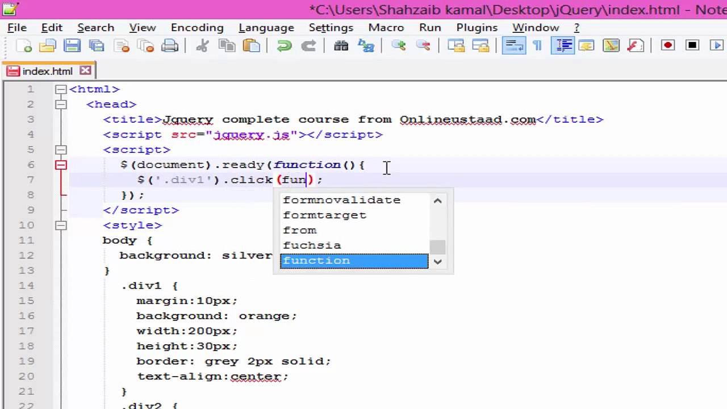Viewport: 727px width, 409px height.
Task: Collapse the head fold marker on line 2
Action: (61, 105)
